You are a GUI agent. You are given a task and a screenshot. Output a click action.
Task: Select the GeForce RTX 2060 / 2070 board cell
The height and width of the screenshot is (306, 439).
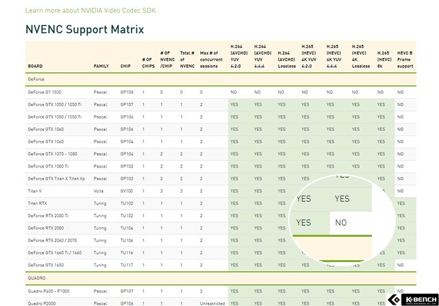tap(52, 240)
